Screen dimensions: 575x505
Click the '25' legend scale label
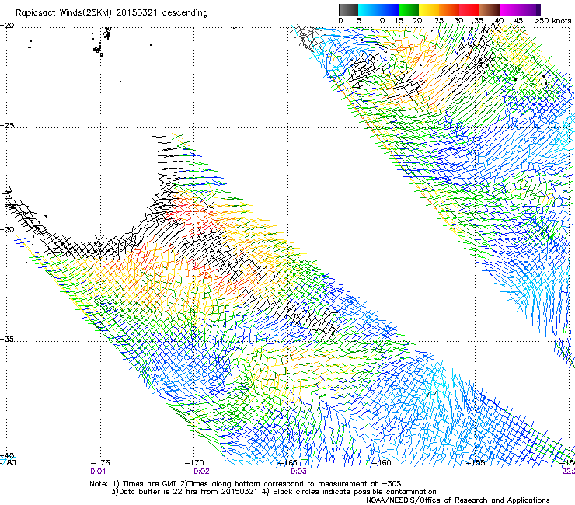[x=439, y=21]
